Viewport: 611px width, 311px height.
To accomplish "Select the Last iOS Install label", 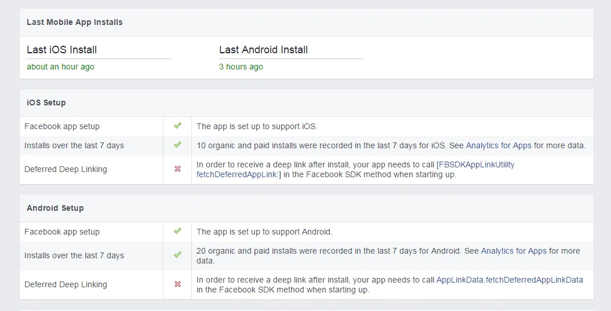I will pyautogui.click(x=61, y=50).
